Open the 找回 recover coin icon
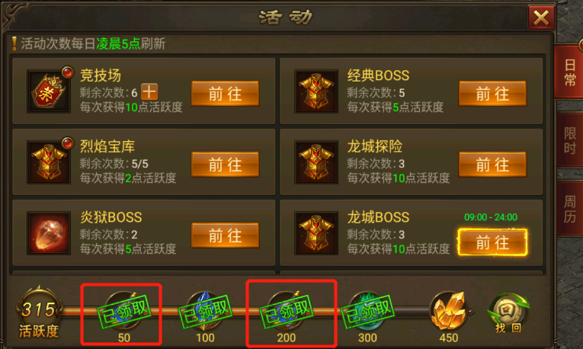Image resolution: width=583 pixels, height=349 pixels. (x=508, y=312)
